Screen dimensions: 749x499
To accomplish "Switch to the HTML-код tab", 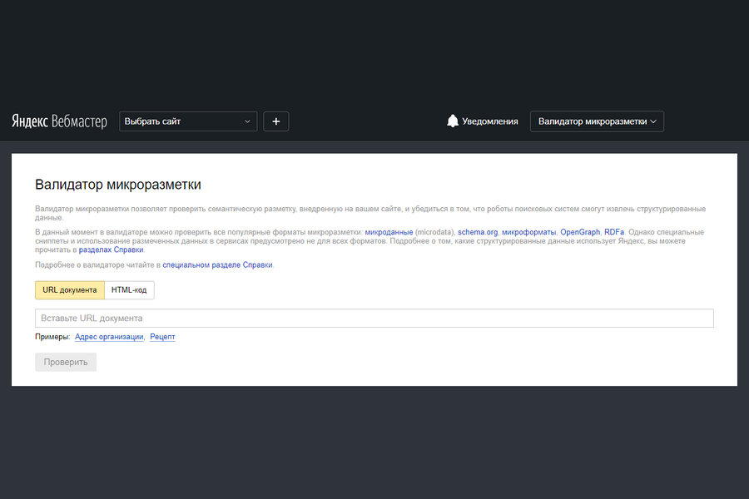I will pos(129,290).
